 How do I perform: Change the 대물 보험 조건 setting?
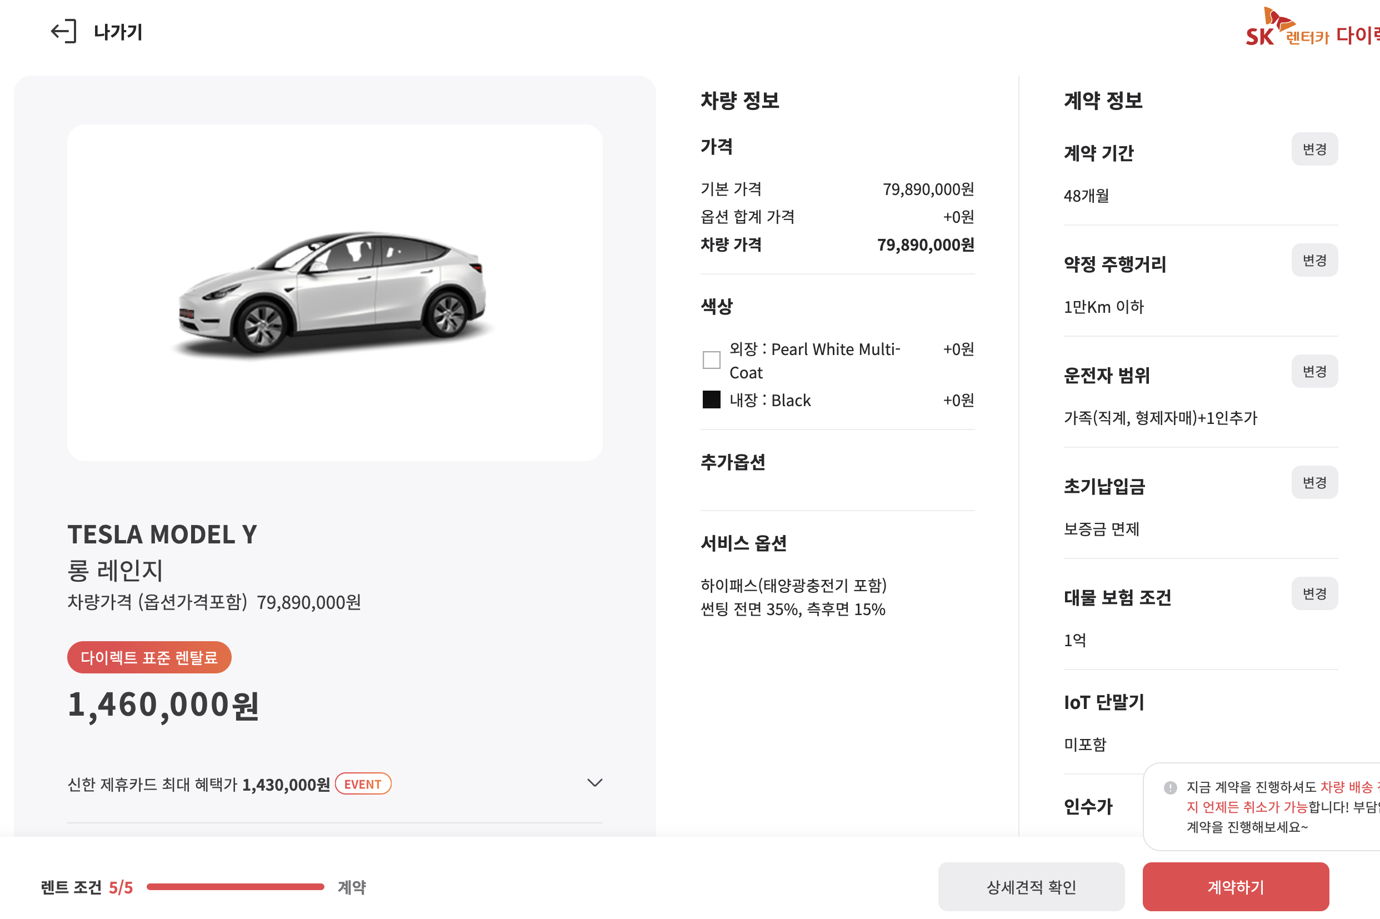click(1314, 594)
